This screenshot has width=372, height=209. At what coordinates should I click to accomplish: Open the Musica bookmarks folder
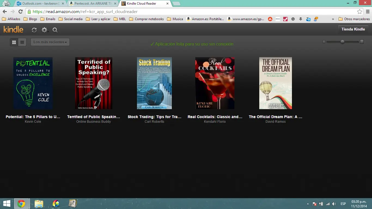pyautogui.click(x=175, y=19)
